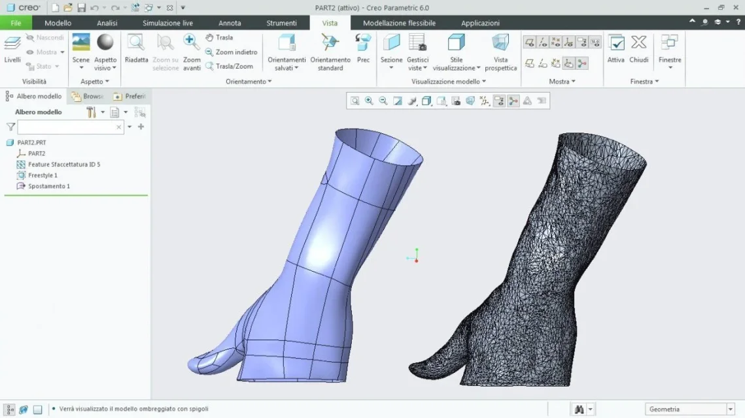Switch to the Annota tab
This screenshot has width=745, height=418.
[230, 23]
